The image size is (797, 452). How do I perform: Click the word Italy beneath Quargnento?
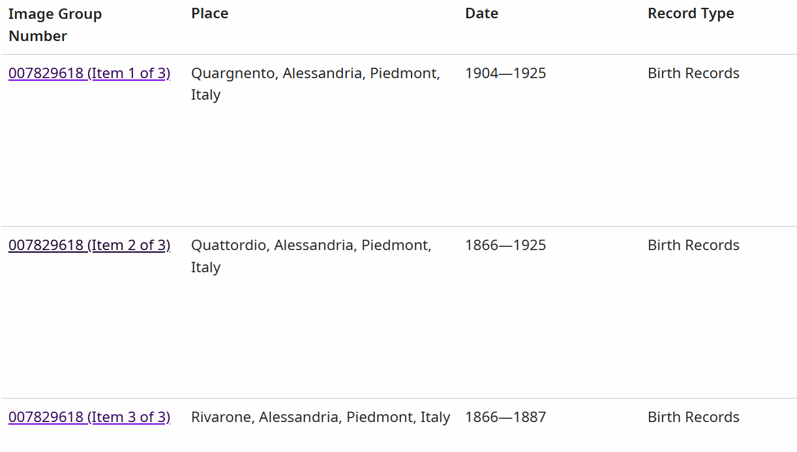(205, 95)
